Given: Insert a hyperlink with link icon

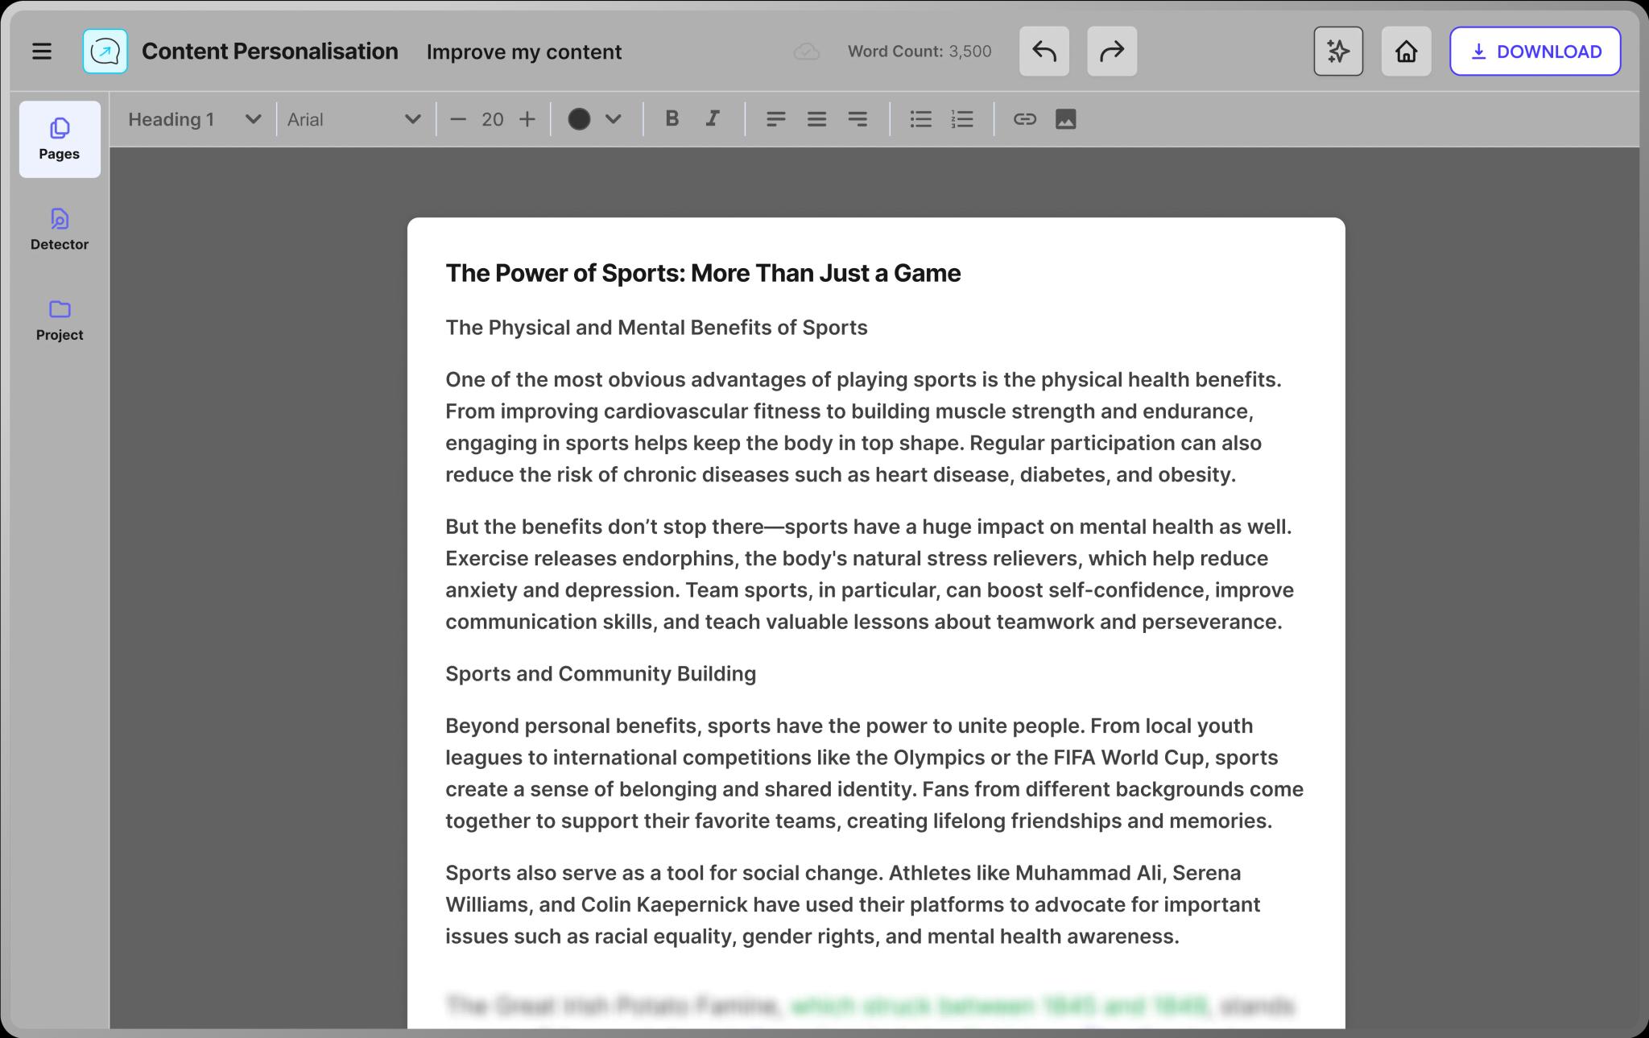Looking at the screenshot, I should click(1024, 119).
